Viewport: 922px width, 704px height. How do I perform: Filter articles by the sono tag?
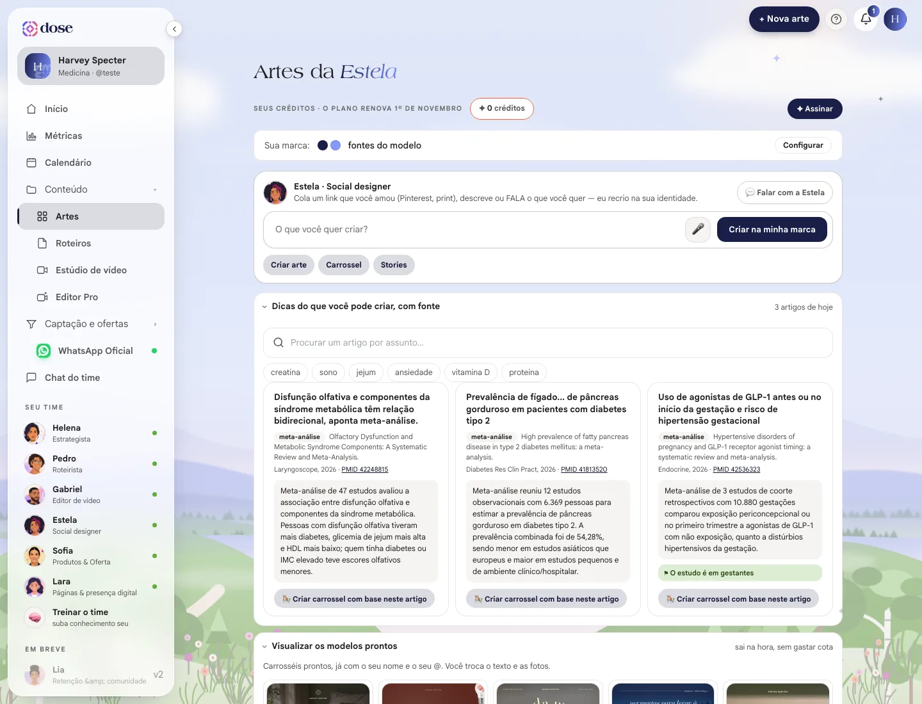[x=328, y=372]
